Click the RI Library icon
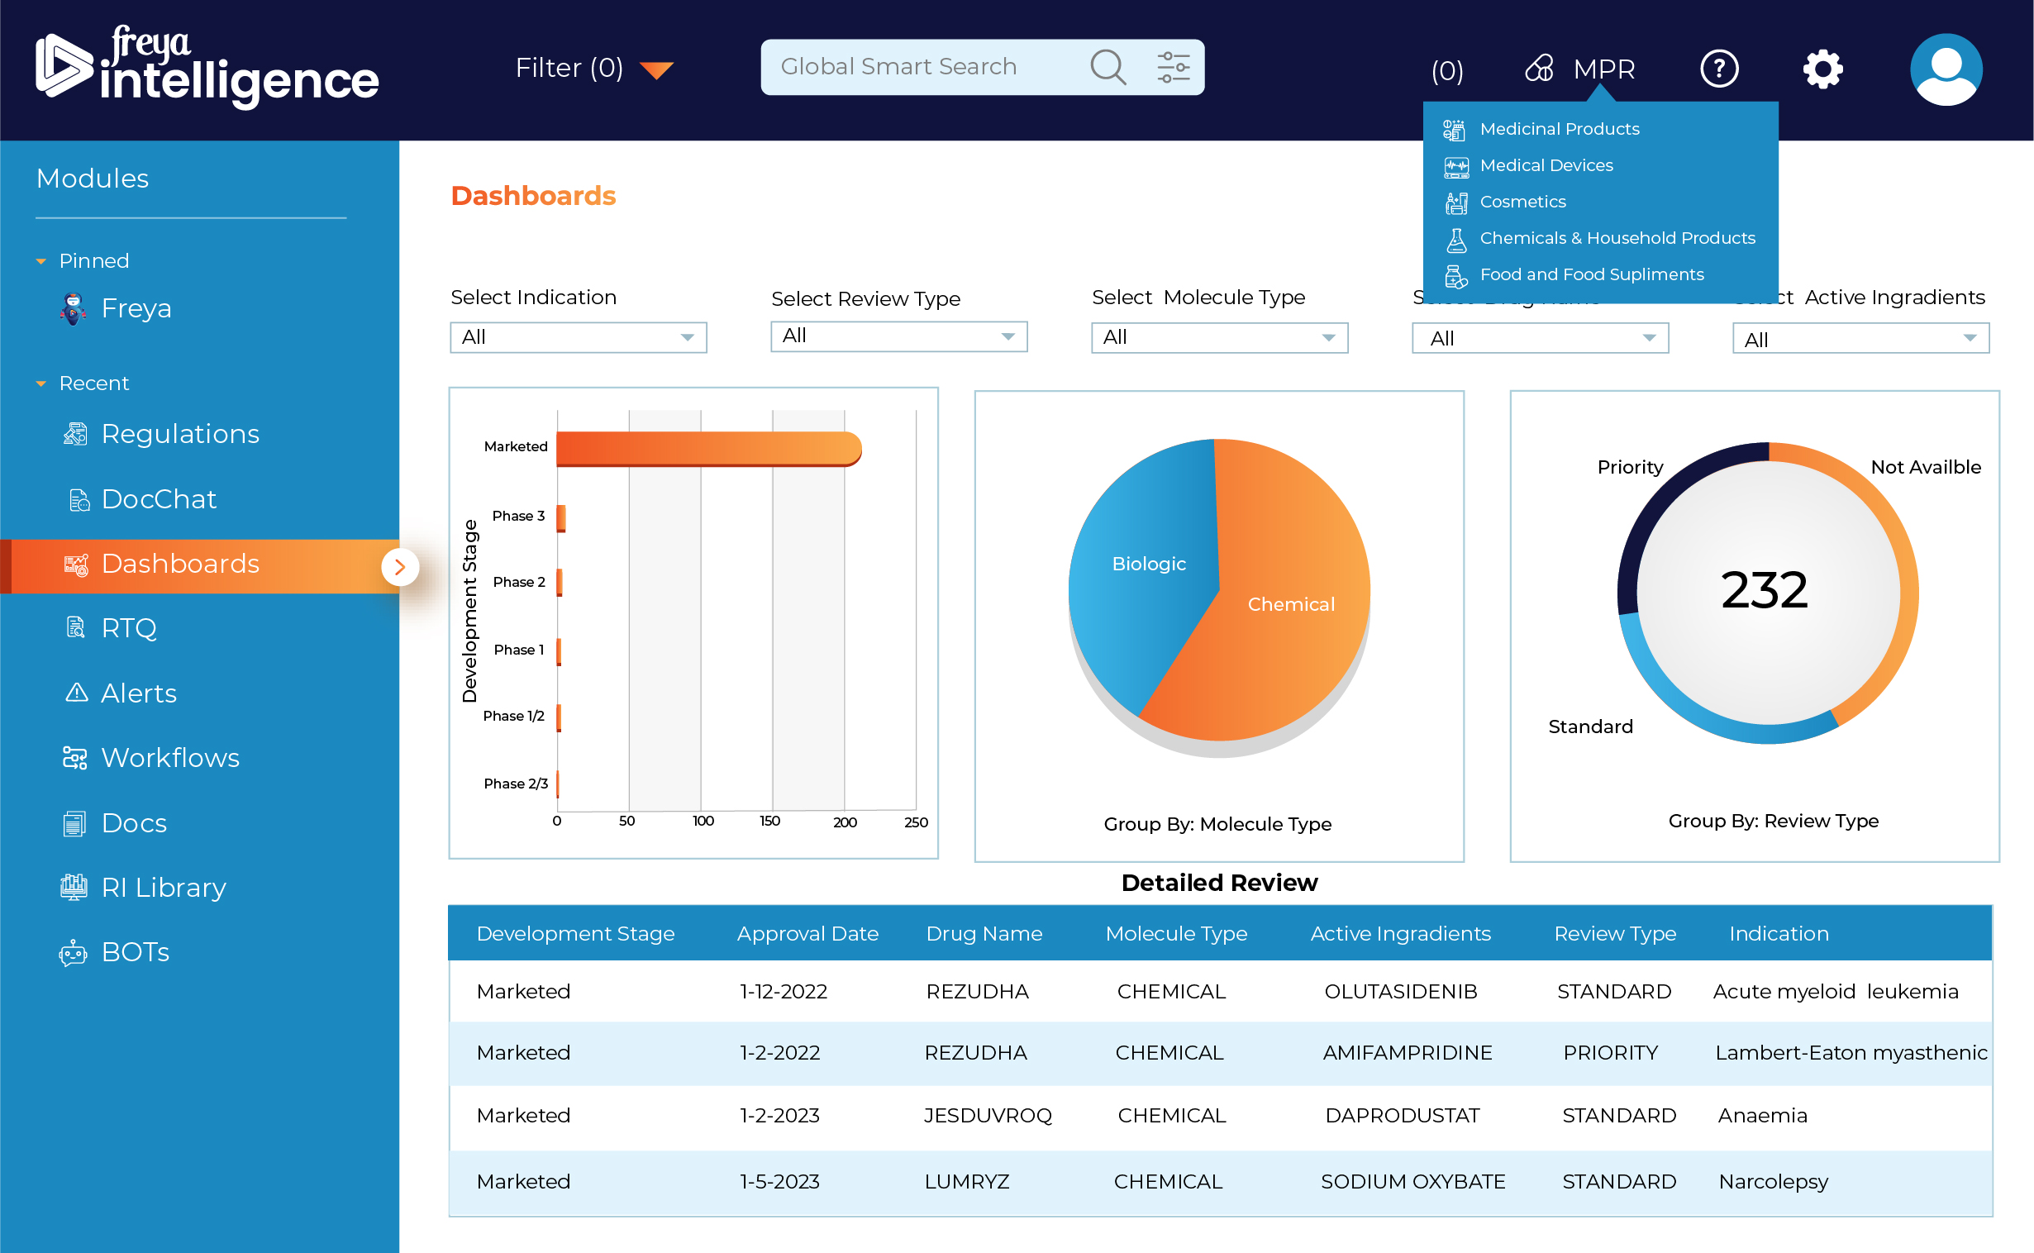Viewport: 2034px width, 1253px height. coord(74,888)
